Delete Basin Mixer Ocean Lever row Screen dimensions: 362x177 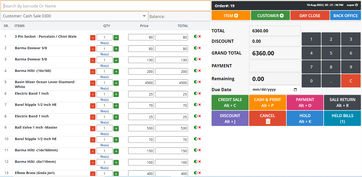pos(200,82)
